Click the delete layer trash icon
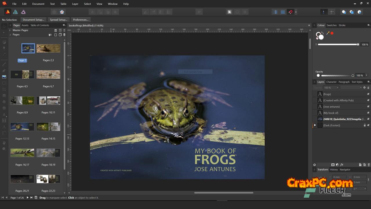 click(x=369, y=165)
